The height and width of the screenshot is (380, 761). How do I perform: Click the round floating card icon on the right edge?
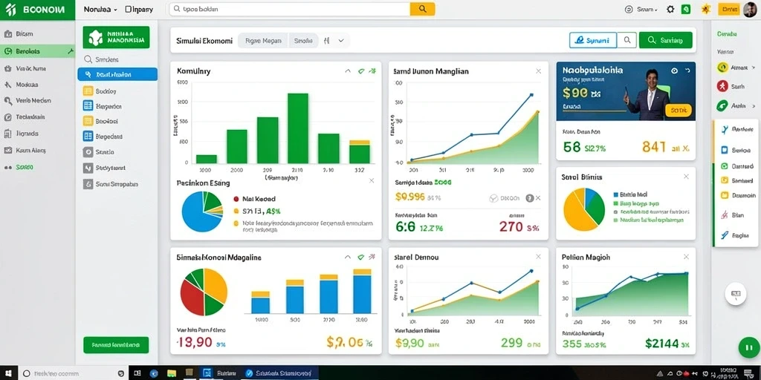735,294
